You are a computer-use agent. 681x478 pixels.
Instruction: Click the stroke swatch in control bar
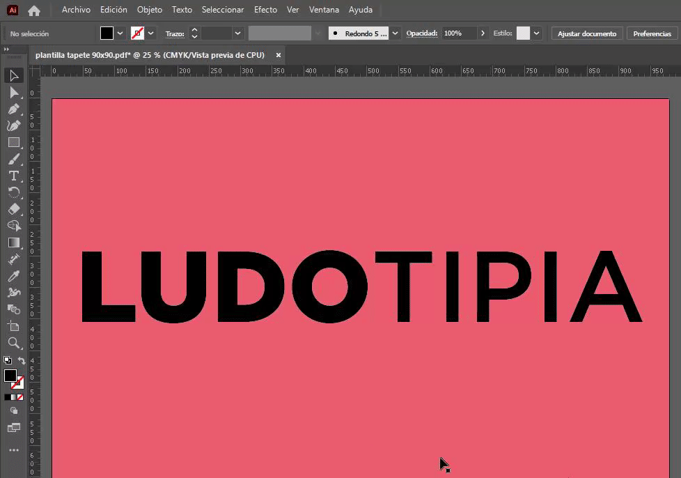click(137, 33)
